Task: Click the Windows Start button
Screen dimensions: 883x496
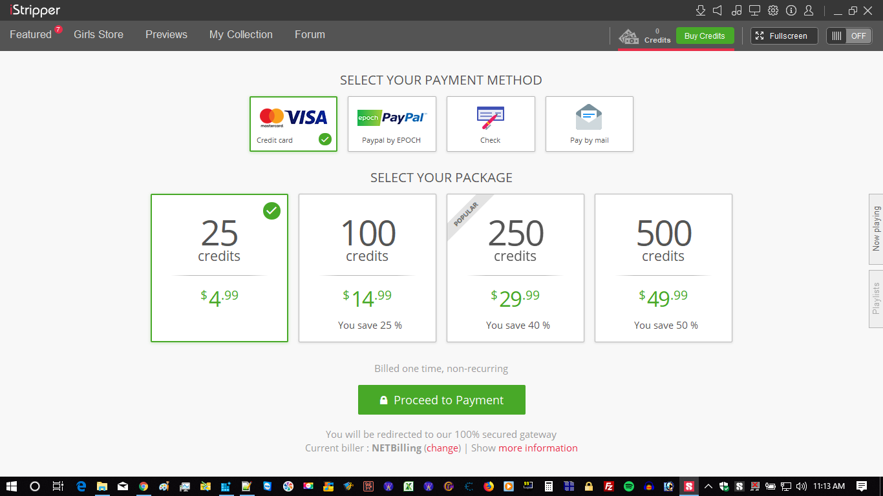Action: pos(11,486)
